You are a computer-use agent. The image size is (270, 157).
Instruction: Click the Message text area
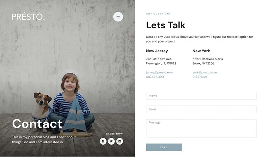[201, 128]
